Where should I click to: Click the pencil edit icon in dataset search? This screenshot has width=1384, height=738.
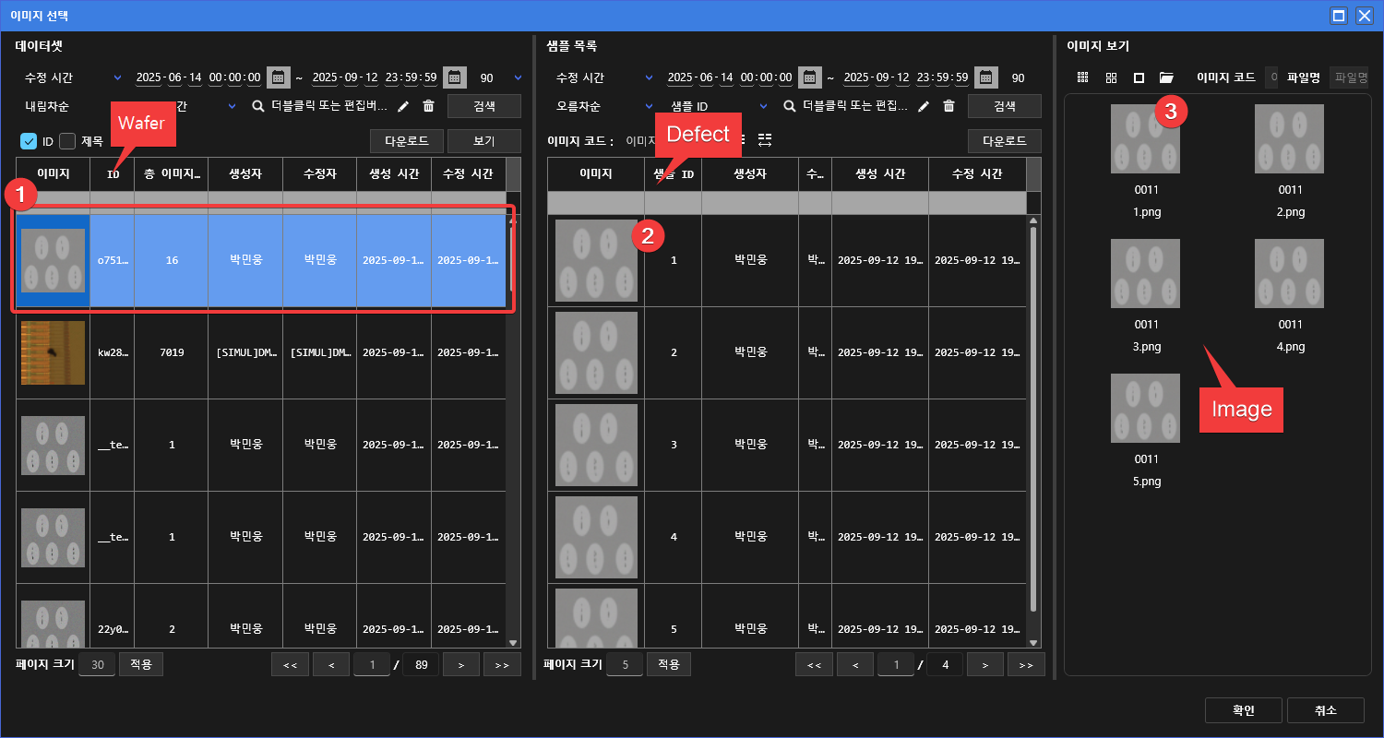pyautogui.click(x=403, y=106)
